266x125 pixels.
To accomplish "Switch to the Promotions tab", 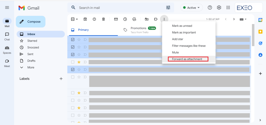I will tap(143, 30).
